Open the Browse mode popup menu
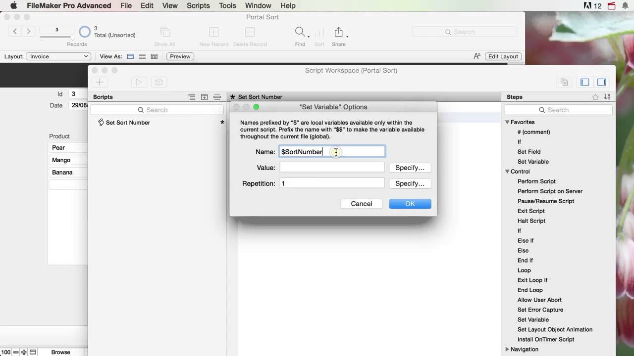 [x=61, y=352]
